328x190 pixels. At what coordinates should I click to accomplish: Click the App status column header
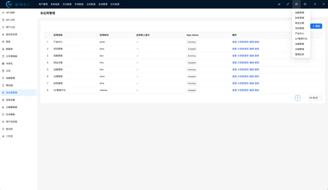point(192,35)
